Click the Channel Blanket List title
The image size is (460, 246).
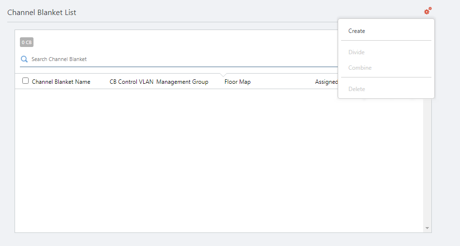coord(42,13)
